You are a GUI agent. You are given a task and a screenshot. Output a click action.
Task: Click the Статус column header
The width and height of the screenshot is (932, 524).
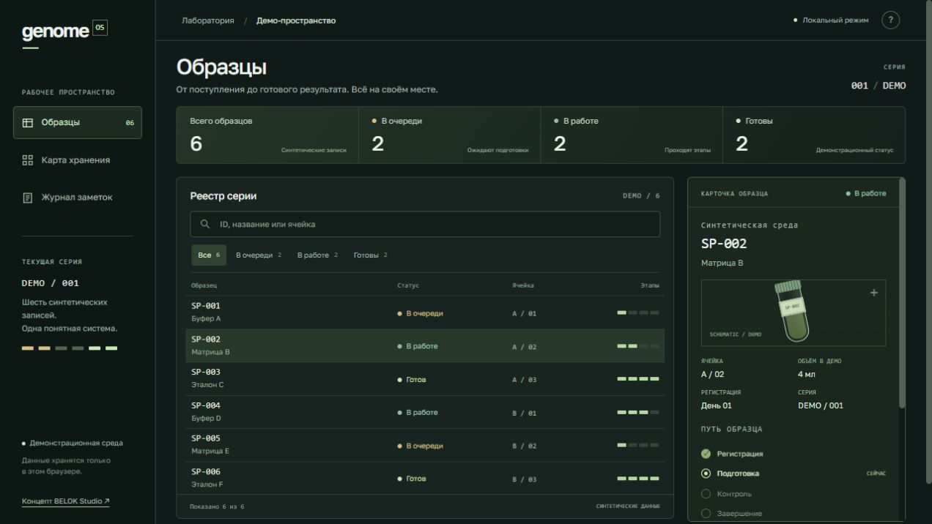pyautogui.click(x=408, y=285)
